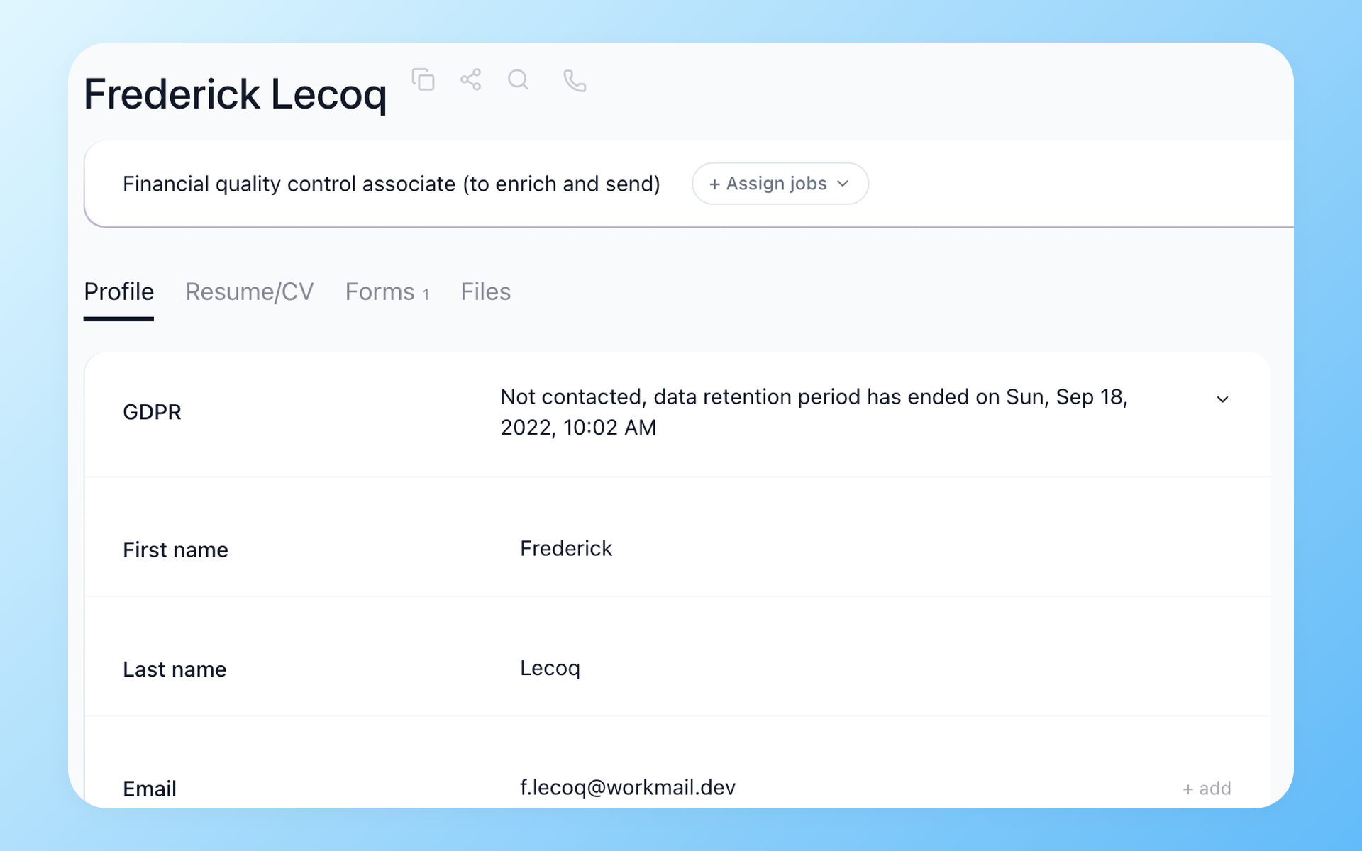Click the Forms count badge
The width and height of the screenshot is (1362, 851).
click(426, 294)
